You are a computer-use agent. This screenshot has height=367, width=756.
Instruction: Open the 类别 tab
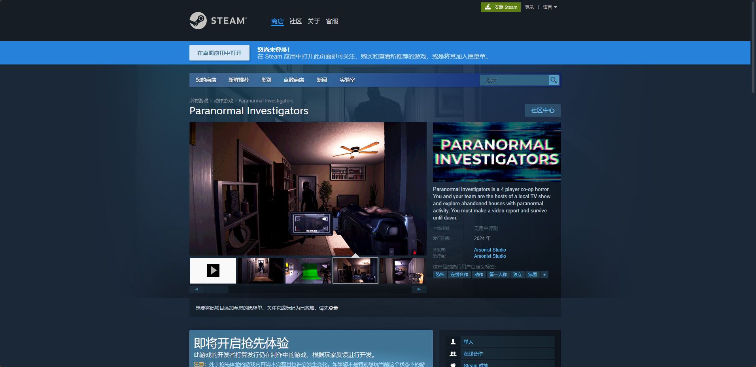pos(266,80)
